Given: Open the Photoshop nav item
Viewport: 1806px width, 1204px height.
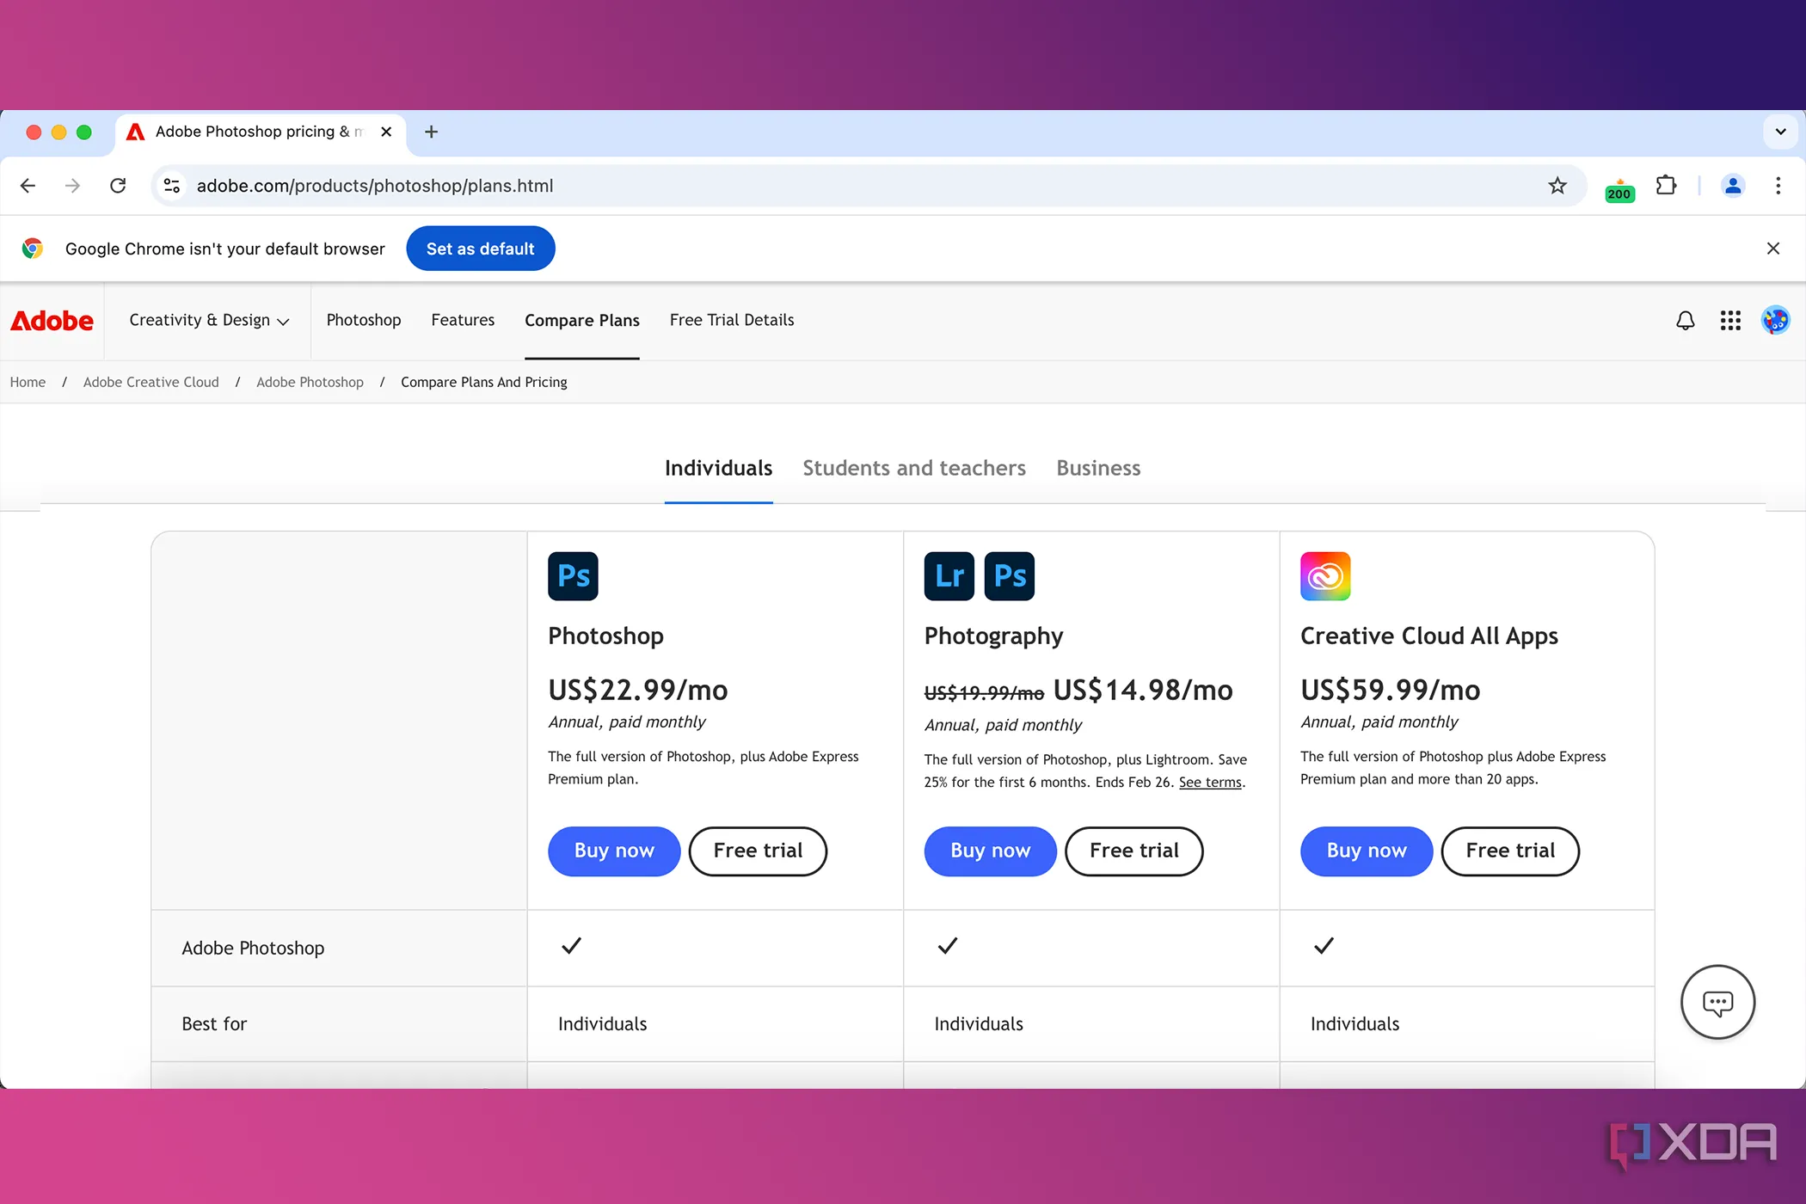Looking at the screenshot, I should (x=364, y=320).
